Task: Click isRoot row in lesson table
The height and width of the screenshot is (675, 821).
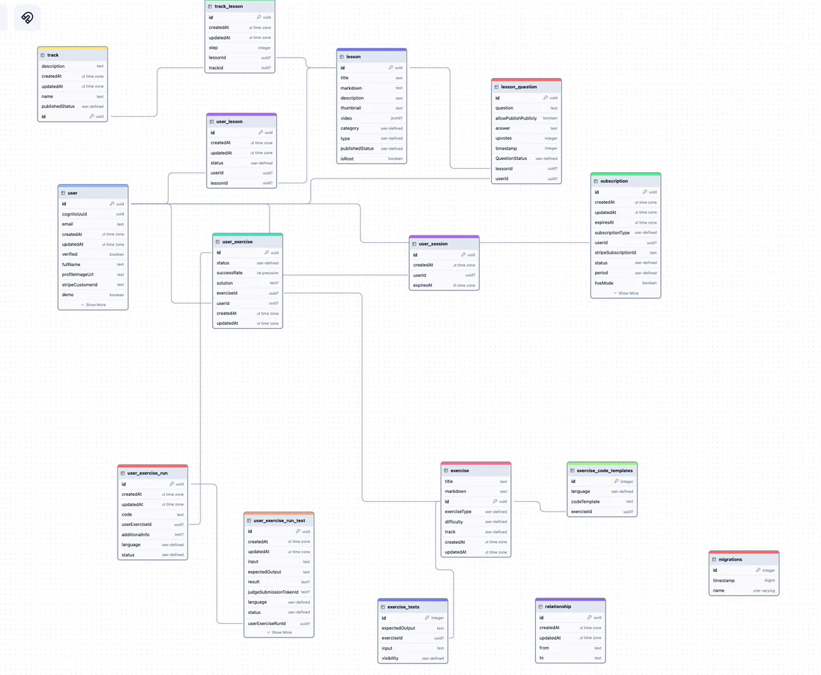Action: click(372, 158)
